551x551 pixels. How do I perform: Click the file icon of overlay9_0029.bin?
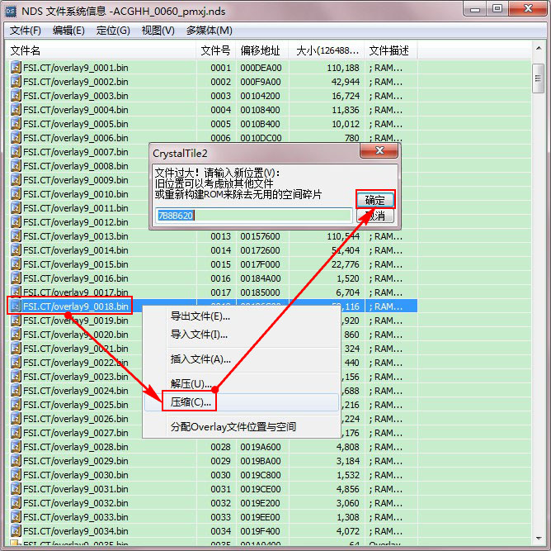[x=16, y=461]
